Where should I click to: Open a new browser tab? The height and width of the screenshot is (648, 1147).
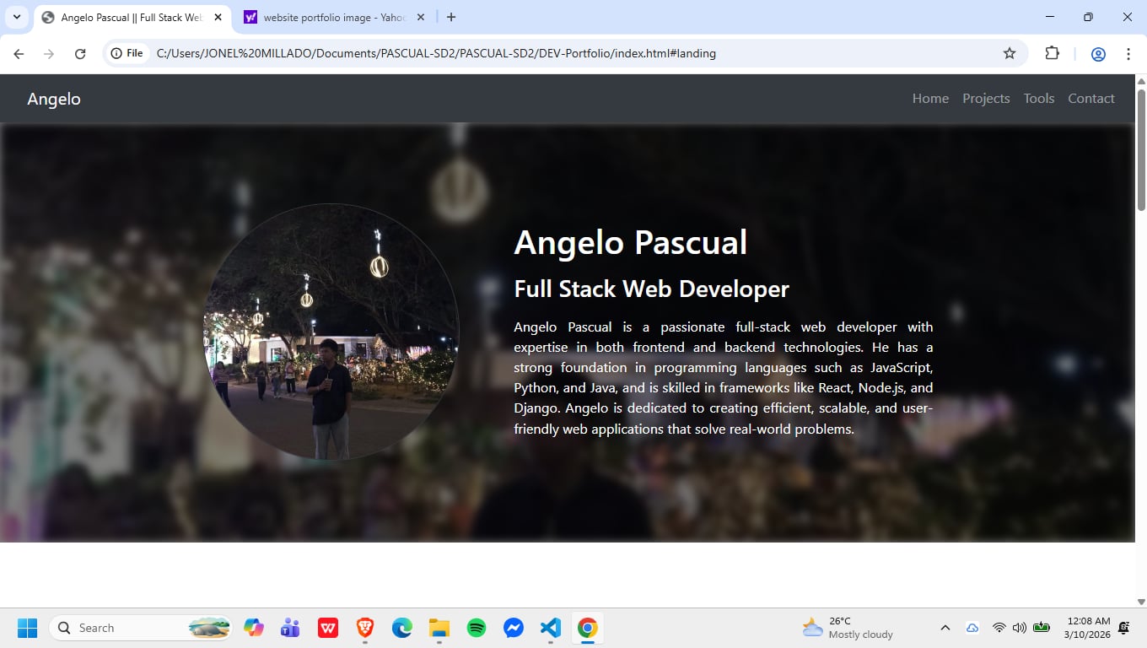click(x=451, y=17)
